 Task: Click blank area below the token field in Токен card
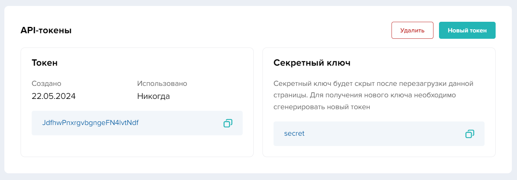click(x=137, y=146)
